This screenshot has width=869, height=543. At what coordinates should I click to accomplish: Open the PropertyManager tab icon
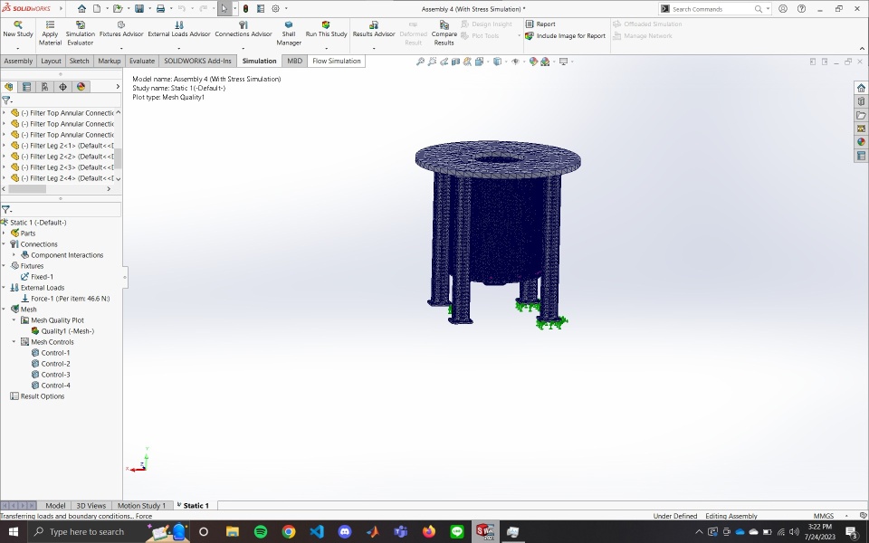[x=26, y=87]
